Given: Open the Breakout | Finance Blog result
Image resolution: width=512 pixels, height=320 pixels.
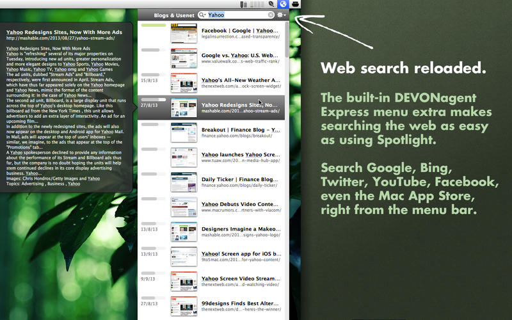Looking at the screenshot, I should [x=211, y=132].
